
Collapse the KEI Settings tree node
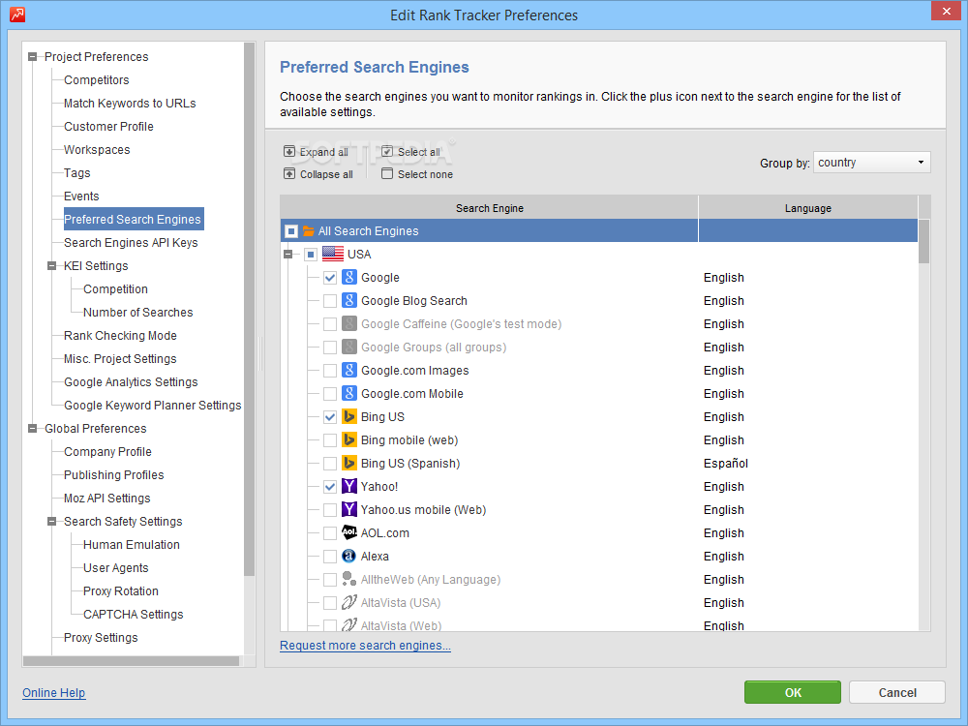[52, 266]
